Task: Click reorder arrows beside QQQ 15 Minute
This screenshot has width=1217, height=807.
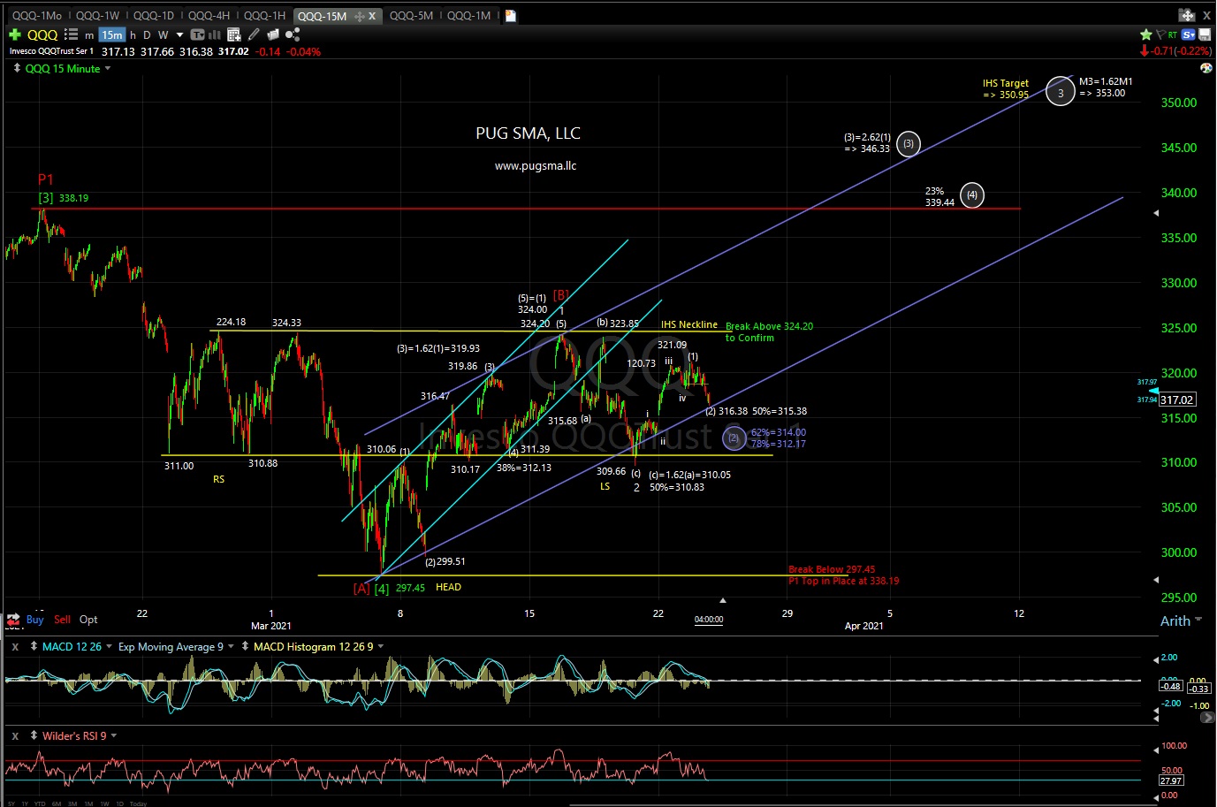Action: tap(17, 68)
